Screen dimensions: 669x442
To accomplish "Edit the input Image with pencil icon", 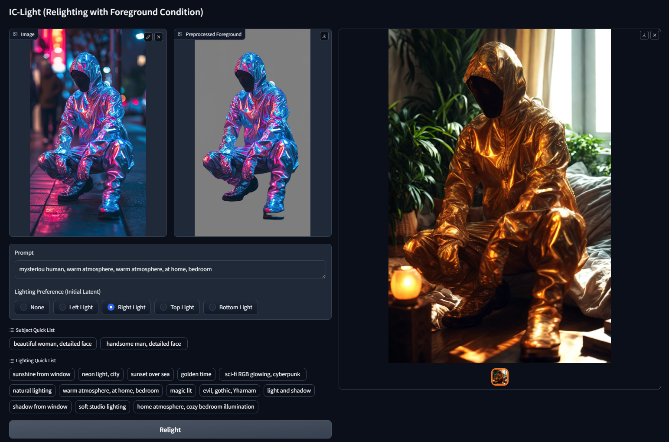I will click(x=148, y=37).
